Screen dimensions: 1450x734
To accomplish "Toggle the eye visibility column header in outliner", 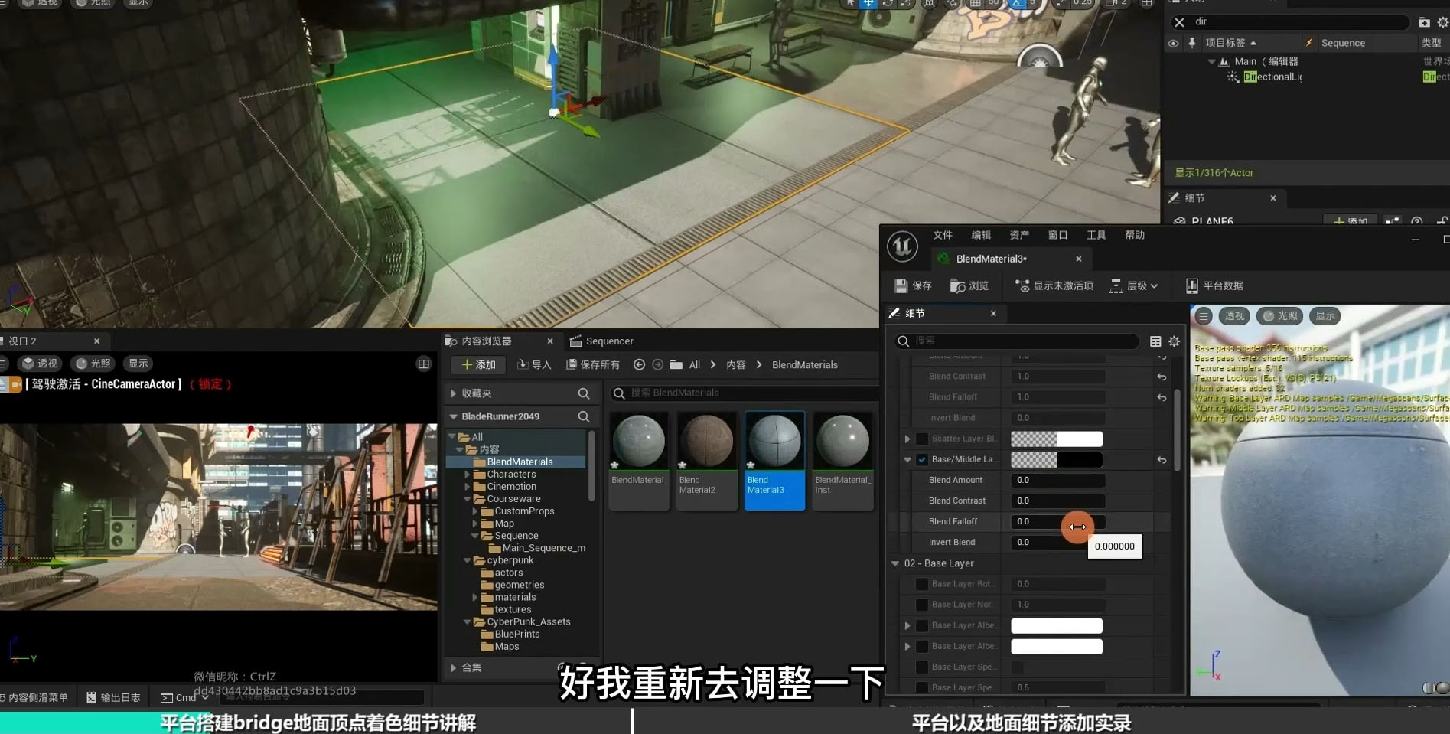I will 1173,43.
